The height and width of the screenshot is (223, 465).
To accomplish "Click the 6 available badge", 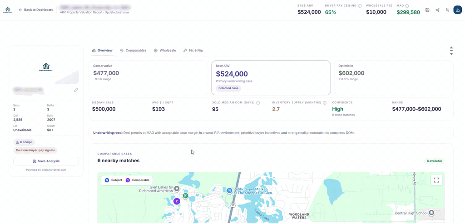I will pyautogui.click(x=434, y=161).
